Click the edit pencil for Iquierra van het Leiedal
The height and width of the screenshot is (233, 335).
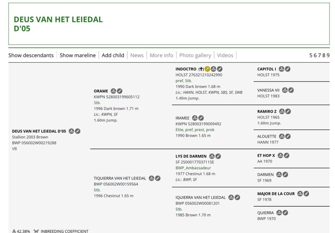[237, 197]
